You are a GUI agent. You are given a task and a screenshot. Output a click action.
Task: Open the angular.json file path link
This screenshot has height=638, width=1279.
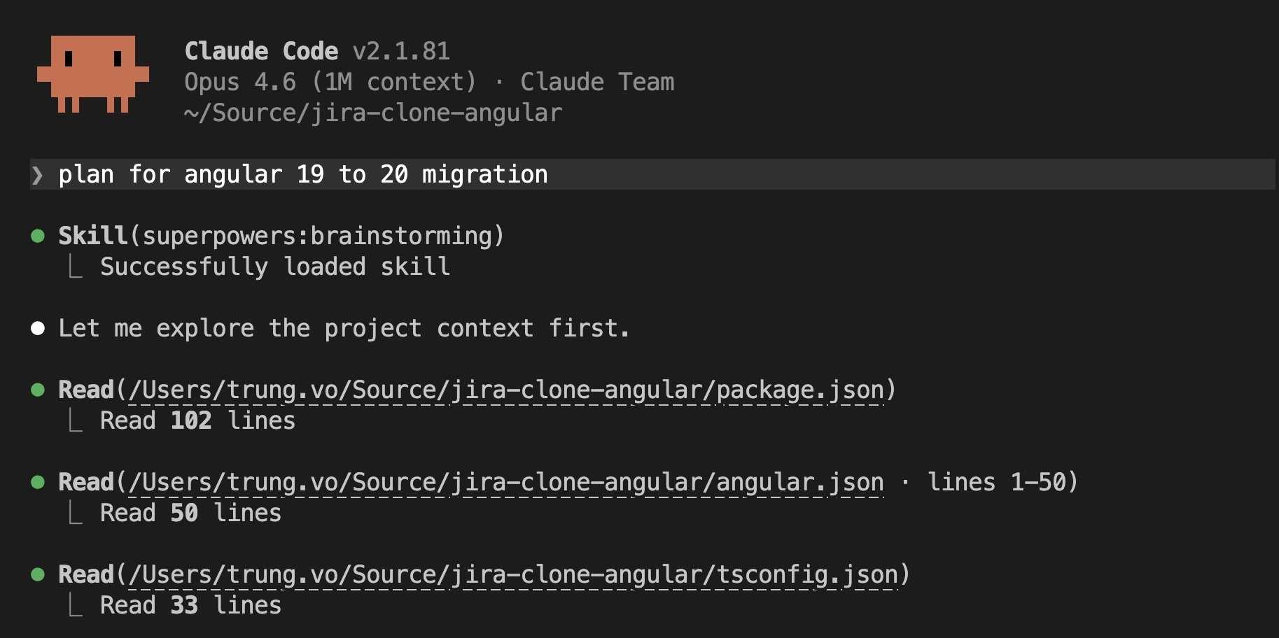click(506, 482)
